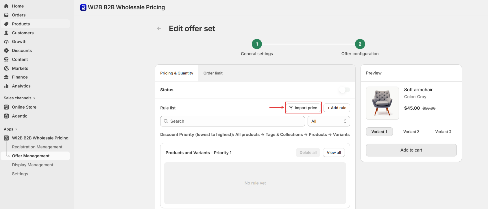Screen dimensions: 488x209
Task: Open the All filter dropdown
Action: tap(329, 121)
